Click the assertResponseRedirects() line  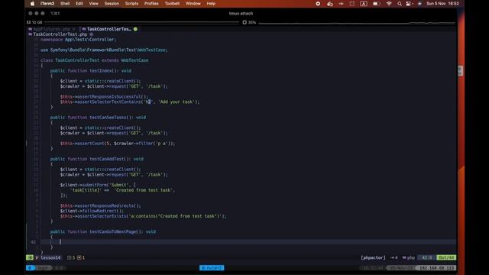[x=100, y=205]
